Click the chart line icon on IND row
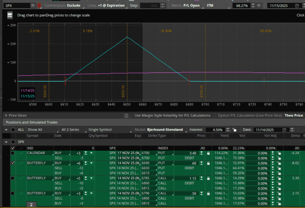Image resolution: width=305 pixels, height=208 pixels. (21, 148)
